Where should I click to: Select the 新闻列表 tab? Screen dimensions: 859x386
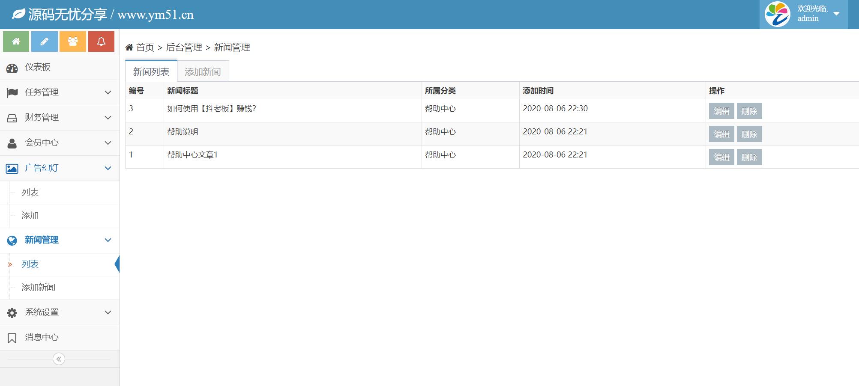pyautogui.click(x=151, y=72)
